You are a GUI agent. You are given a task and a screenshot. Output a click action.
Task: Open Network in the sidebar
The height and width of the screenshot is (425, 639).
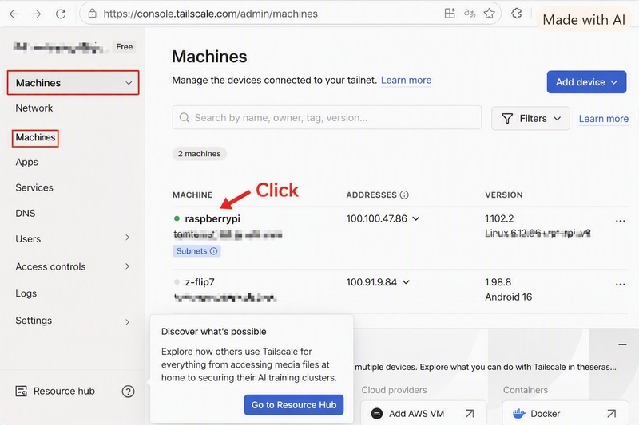tap(34, 108)
